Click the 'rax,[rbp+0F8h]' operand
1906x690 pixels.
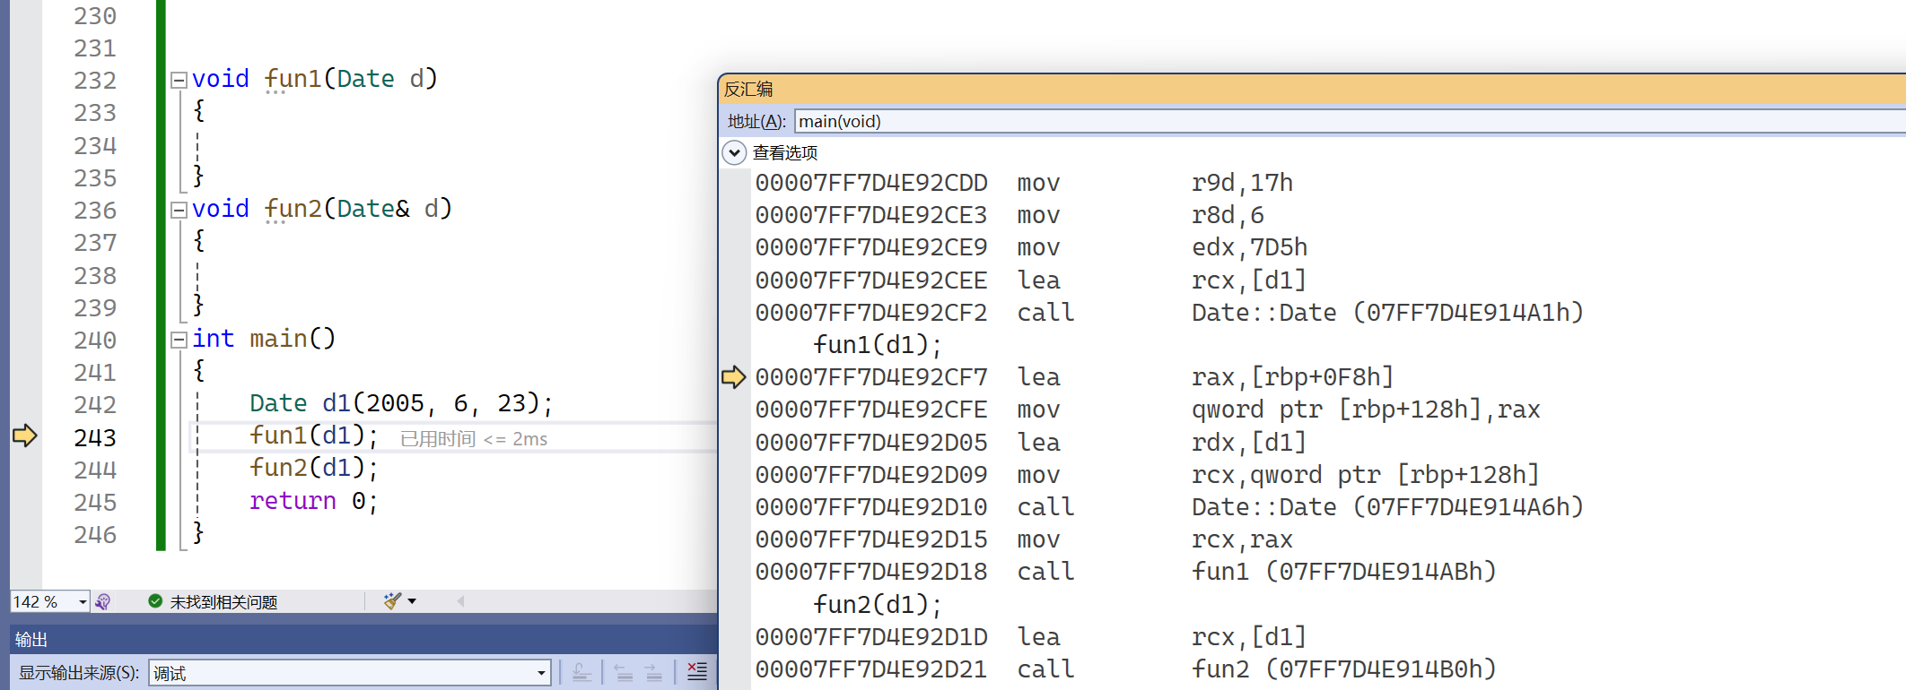tap(1293, 377)
